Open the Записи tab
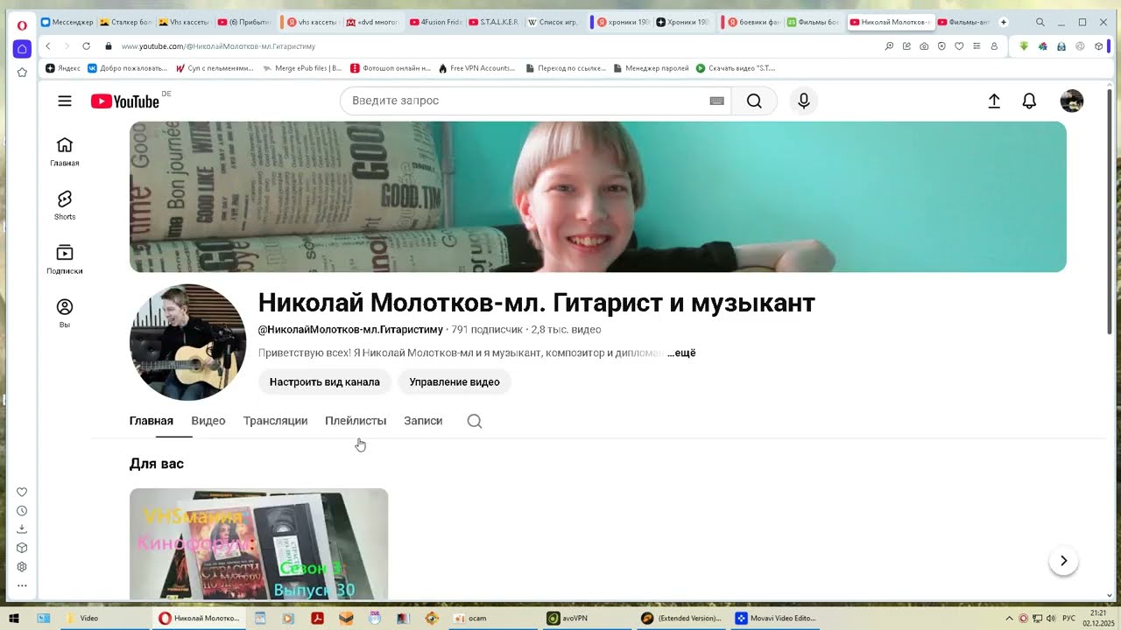 point(423,421)
